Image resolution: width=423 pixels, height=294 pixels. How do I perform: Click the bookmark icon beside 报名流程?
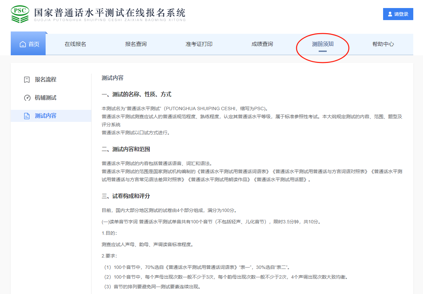coord(27,80)
